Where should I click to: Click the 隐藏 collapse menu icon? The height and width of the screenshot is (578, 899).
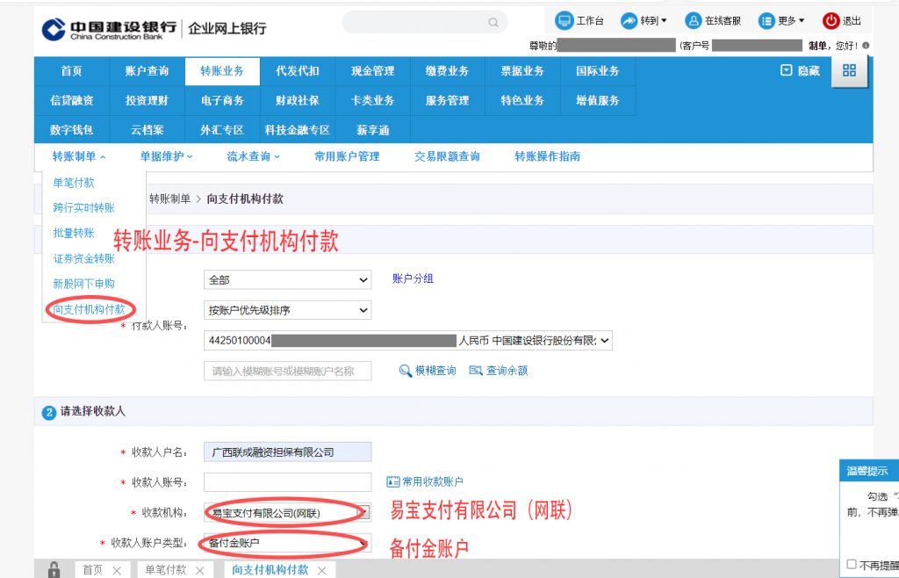[787, 70]
